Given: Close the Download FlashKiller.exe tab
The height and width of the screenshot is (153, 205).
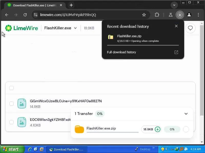Looking at the screenshot, I should click(61, 5).
